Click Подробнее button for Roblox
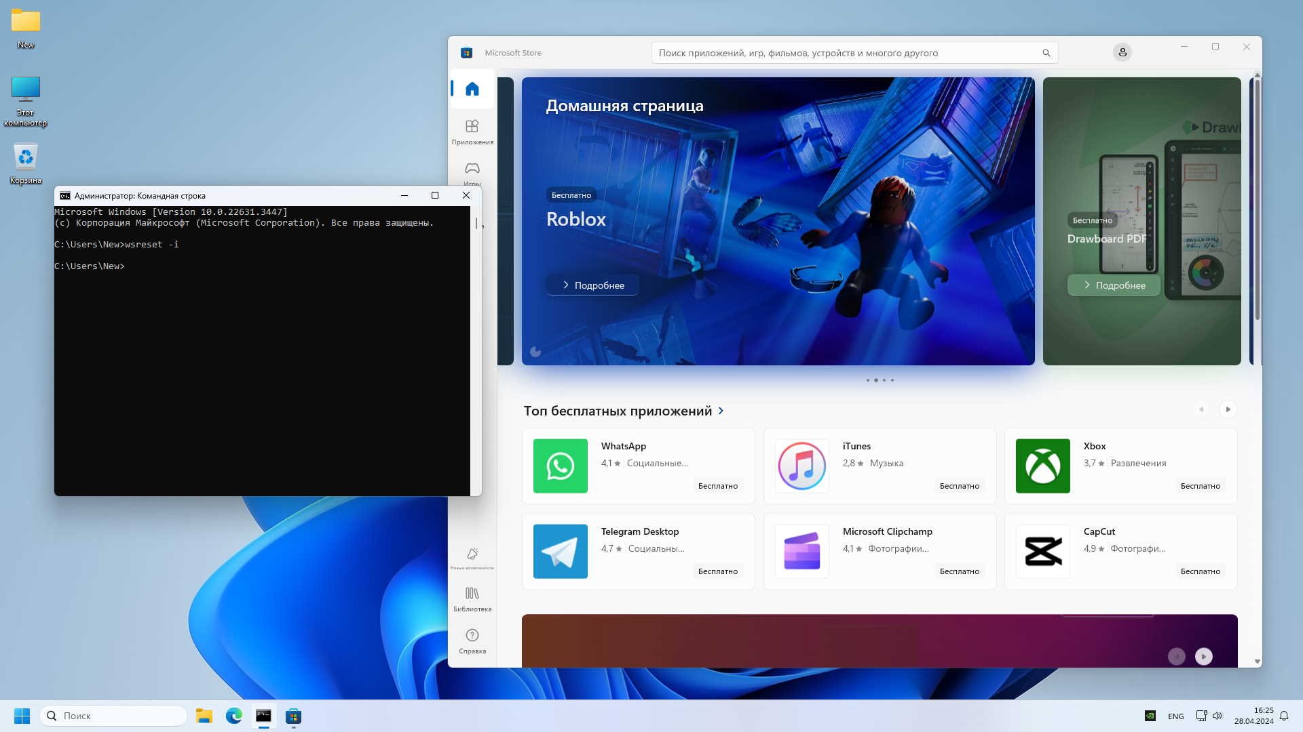The height and width of the screenshot is (732, 1303). pyautogui.click(x=592, y=285)
